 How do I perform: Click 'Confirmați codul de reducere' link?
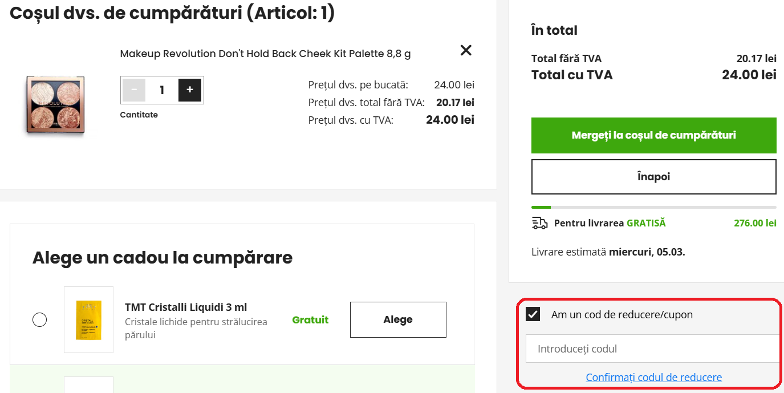(653, 376)
